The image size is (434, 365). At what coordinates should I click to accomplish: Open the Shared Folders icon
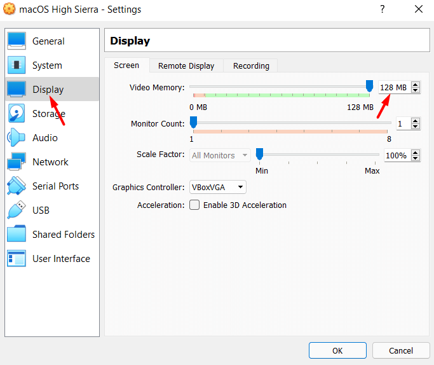point(16,235)
